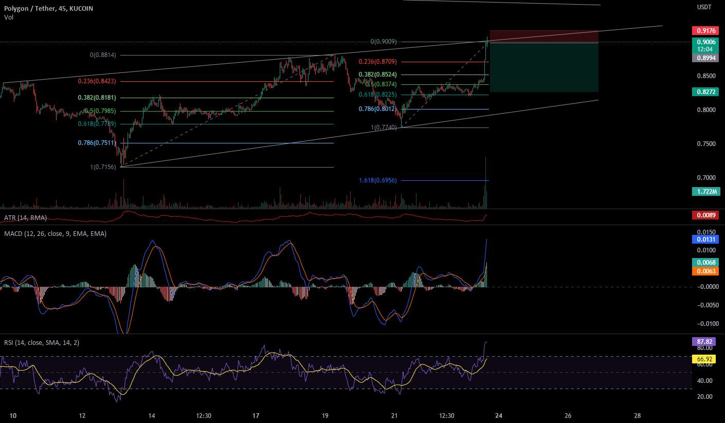Click the 80.00 RSI axis label
Viewport: 725px width, 423px height.
705,348
